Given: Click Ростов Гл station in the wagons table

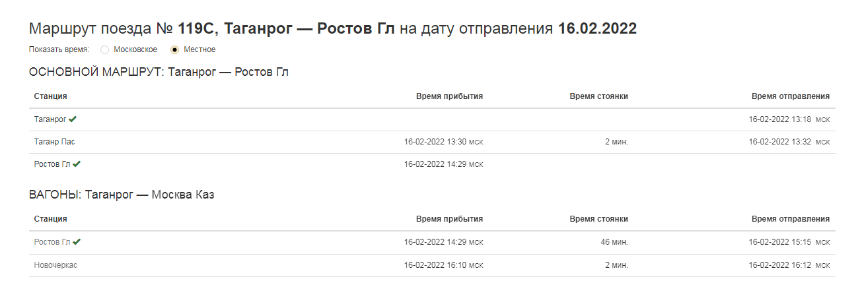Looking at the screenshot, I should pyautogui.click(x=52, y=242).
